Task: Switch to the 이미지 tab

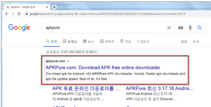Action: tap(107, 42)
